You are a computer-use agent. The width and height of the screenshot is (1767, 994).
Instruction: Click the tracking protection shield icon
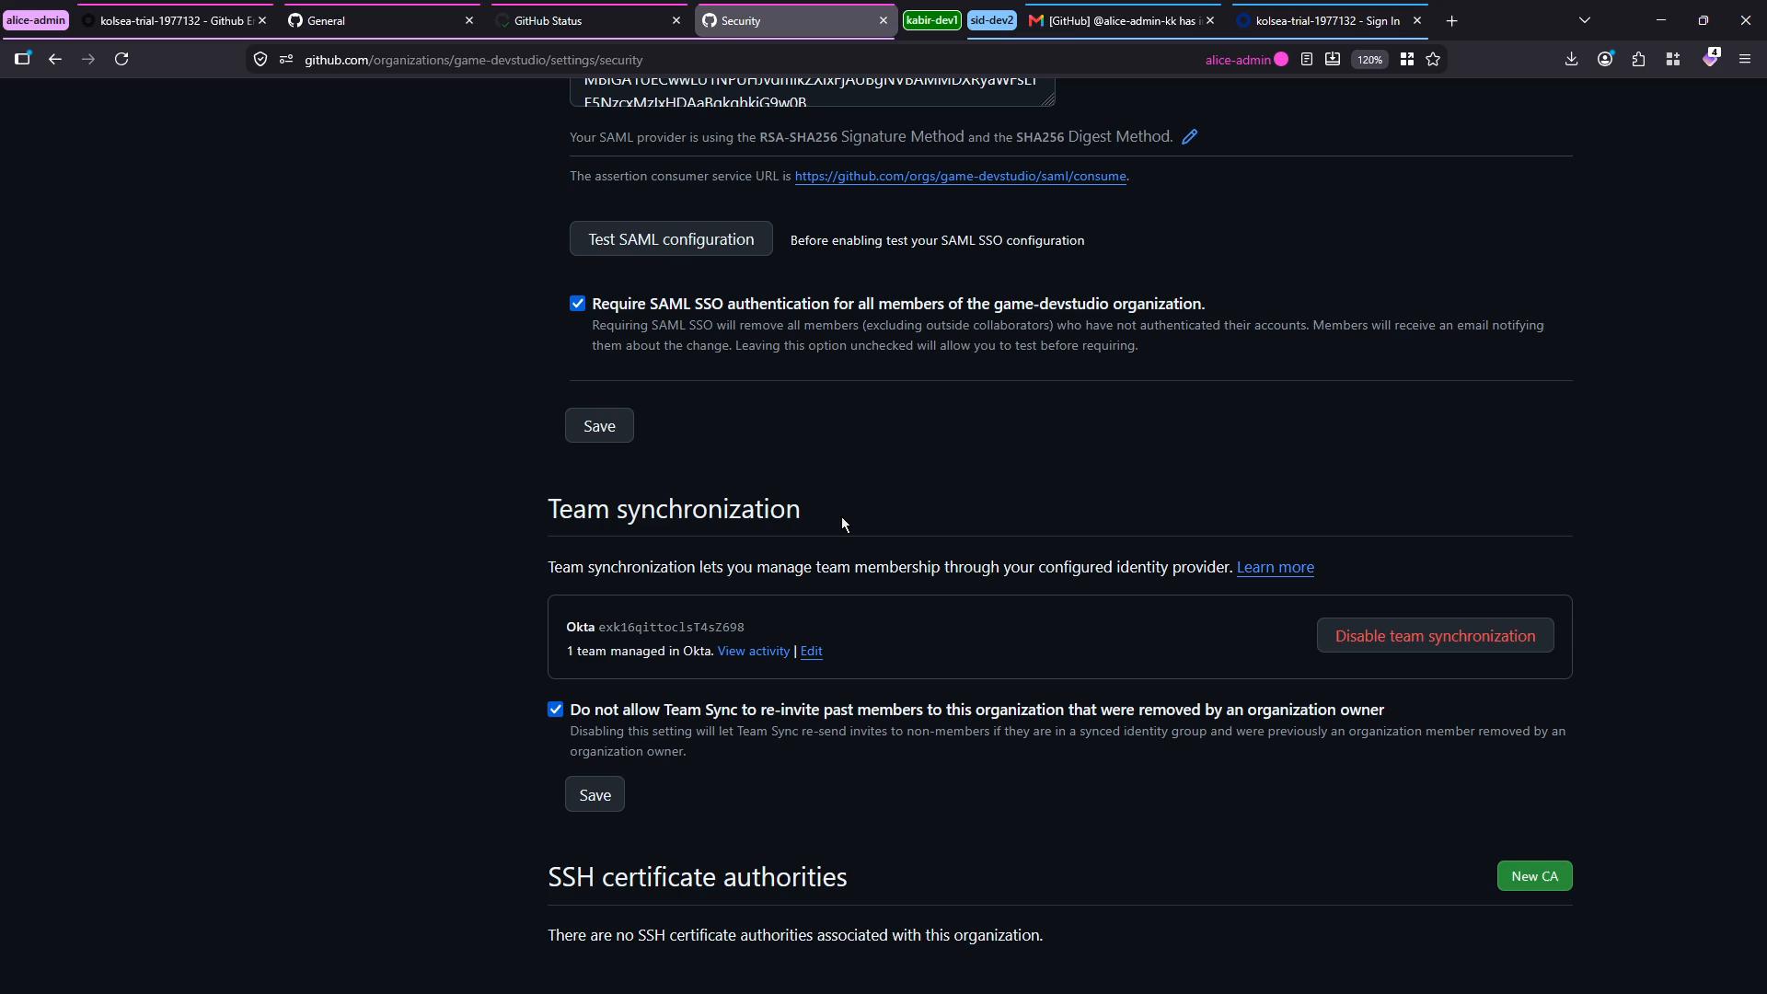click(x=260, y=60)
